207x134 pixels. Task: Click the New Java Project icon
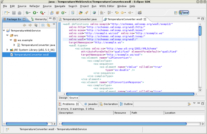[x=52, y=13]
